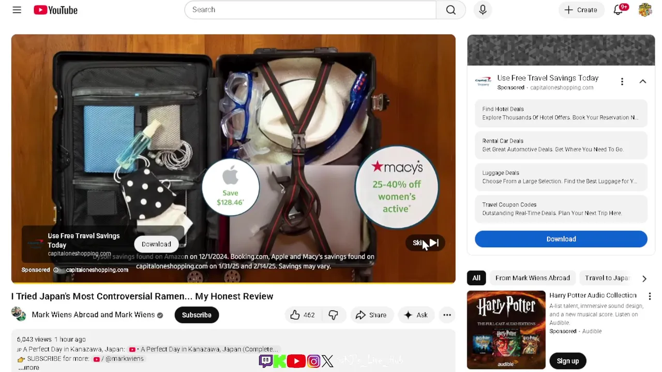
Task: Select From Mark Wiens Abroad chip
Action: pos(533,278)
